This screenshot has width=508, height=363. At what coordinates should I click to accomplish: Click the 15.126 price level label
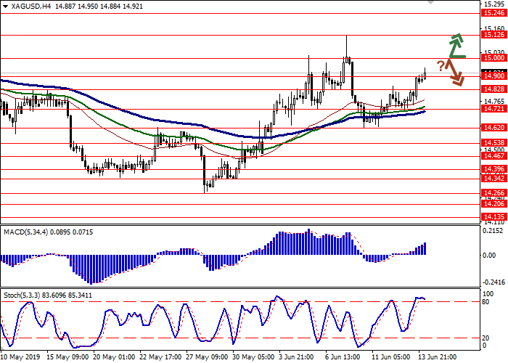(x=493, y=34)
